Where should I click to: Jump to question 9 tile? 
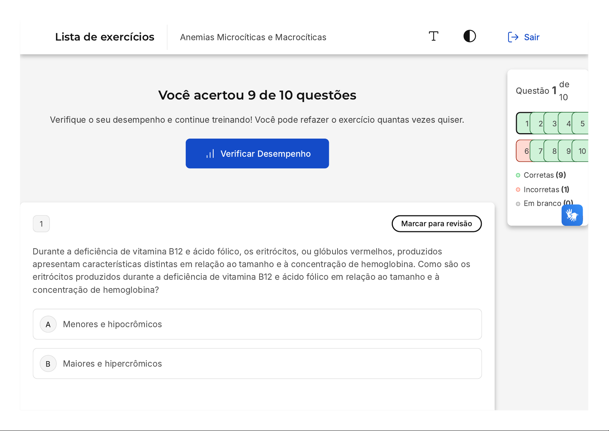(x=567, y=151)
